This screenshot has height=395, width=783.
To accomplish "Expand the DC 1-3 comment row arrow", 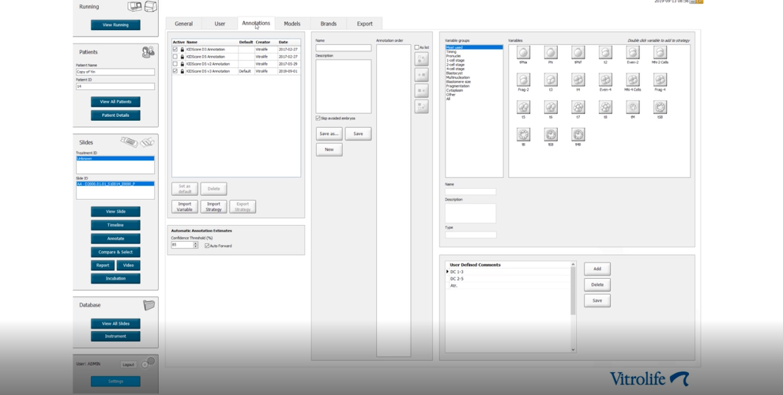I will (x=447, y=272).
